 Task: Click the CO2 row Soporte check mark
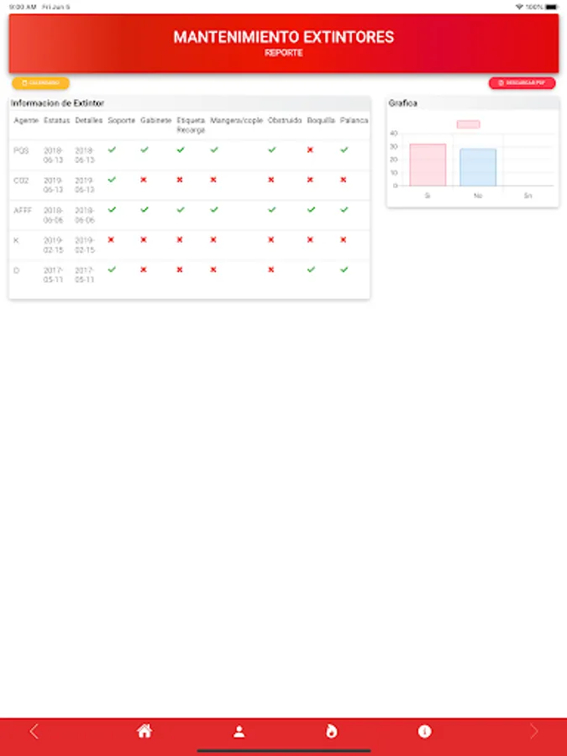112,180
